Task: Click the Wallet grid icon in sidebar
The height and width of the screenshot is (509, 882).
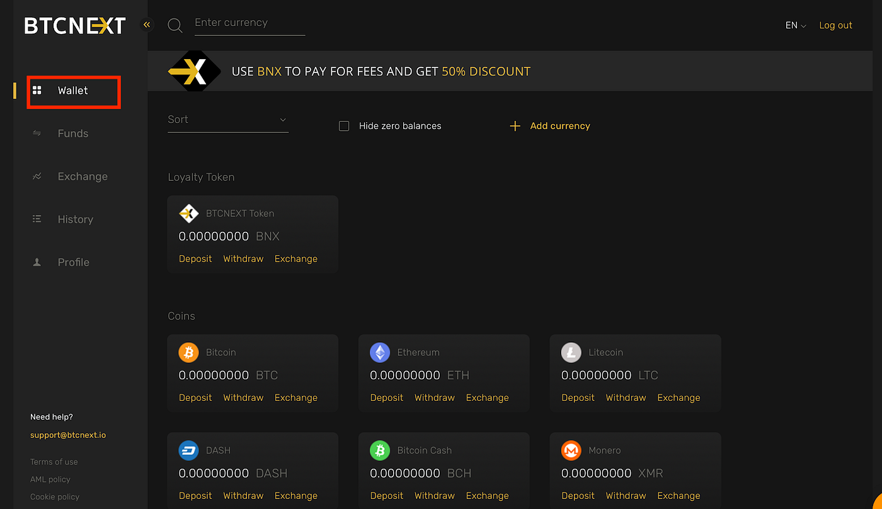Action: [x=37, y=91]
